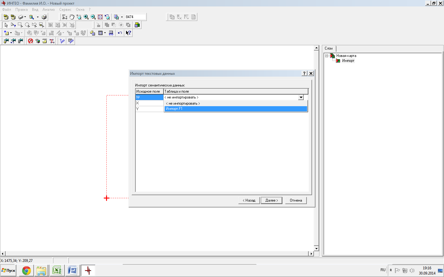Select the arrow pointer tool

pyautogui.click(x=6, y=25)
